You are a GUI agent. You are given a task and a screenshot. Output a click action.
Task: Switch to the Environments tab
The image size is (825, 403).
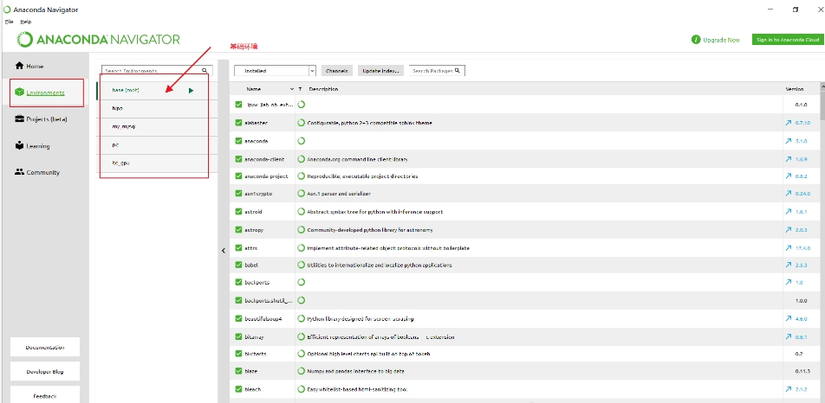[x=45, y=93]
